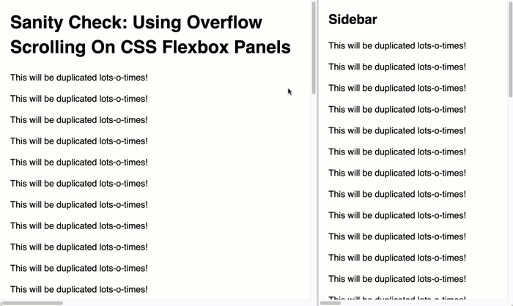Select the 'Sidebar' heading

click(353, 20)
